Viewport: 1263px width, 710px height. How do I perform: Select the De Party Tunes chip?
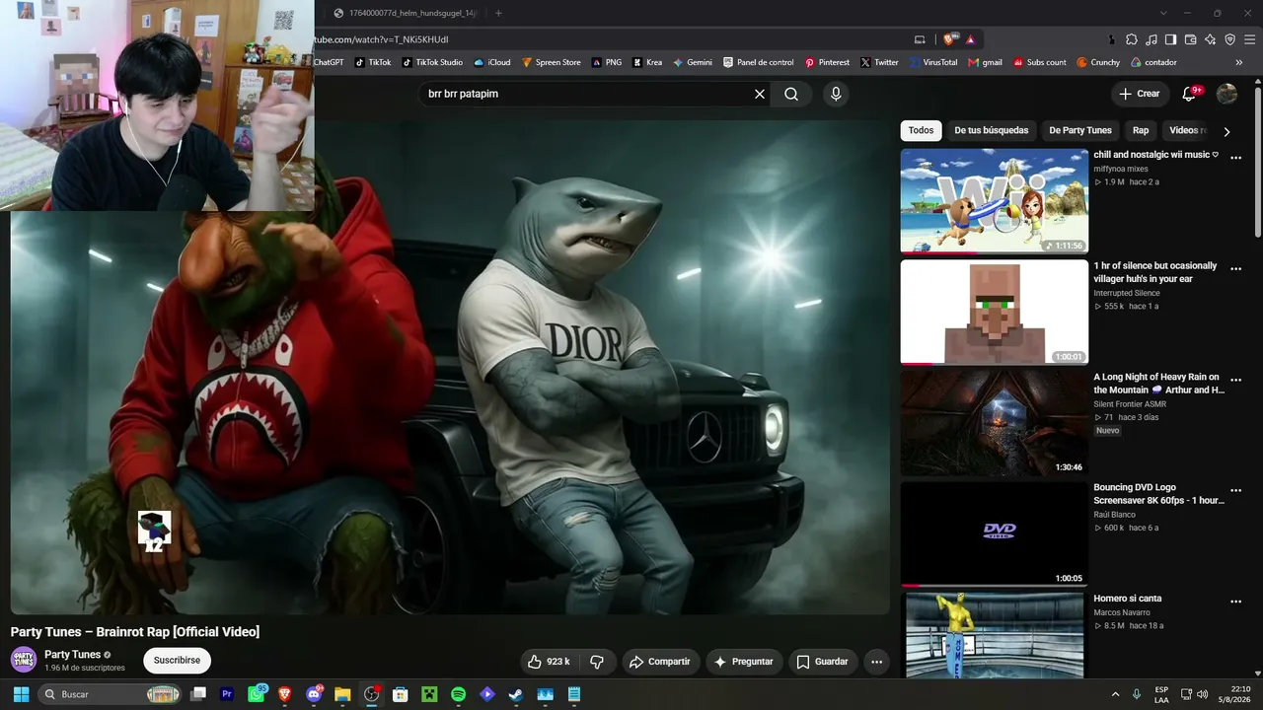[1079, 130]
